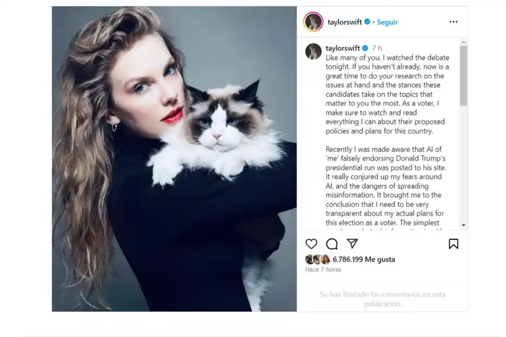Click the scroll down arrow of the caption

click(463, 225)
